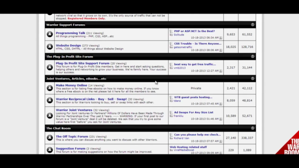Click The Off Topic Forum status icon
This screenshot has height=168, width=299.
[x=50, y=138]
